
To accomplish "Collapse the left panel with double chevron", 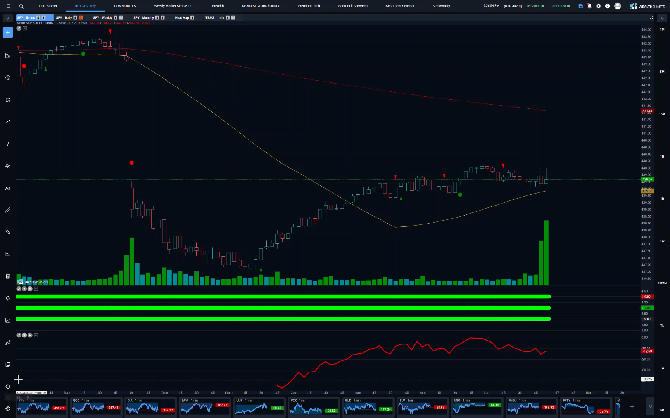I will [x=8, y=18].
